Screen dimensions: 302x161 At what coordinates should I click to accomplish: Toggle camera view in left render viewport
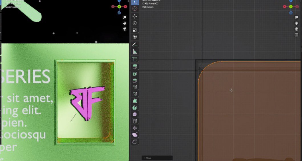(x=125, y=29)
